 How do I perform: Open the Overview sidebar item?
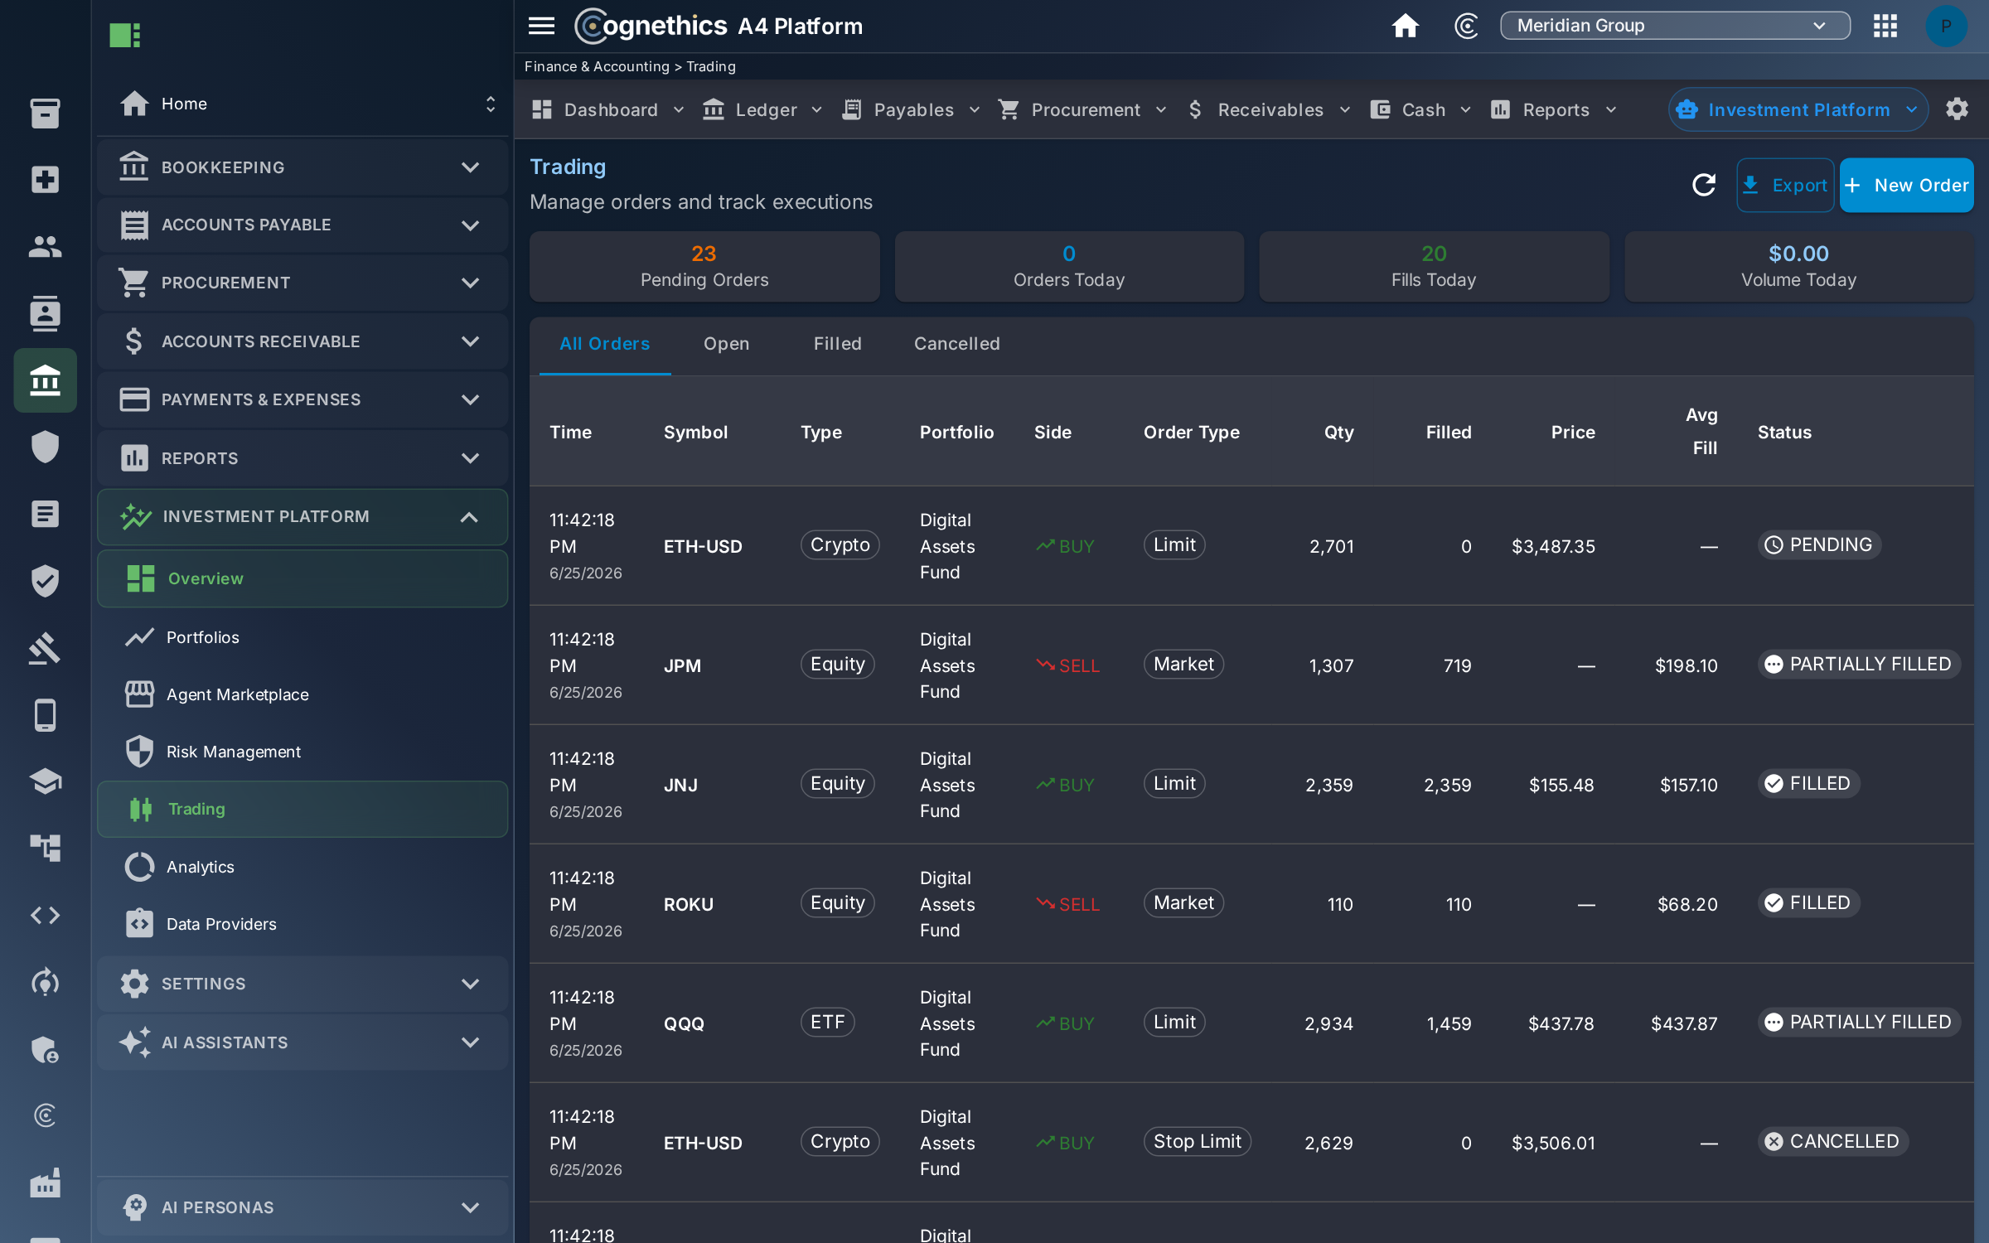click(302, 578)
